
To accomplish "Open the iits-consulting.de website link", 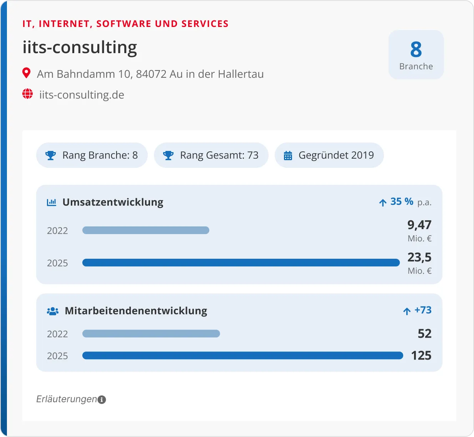I will (82, 95).
